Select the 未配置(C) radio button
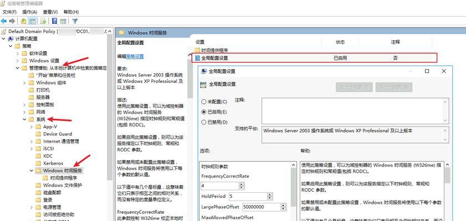The width and height of the screenshot is (466, 221). pyautogui.click(x=204, y=102)
